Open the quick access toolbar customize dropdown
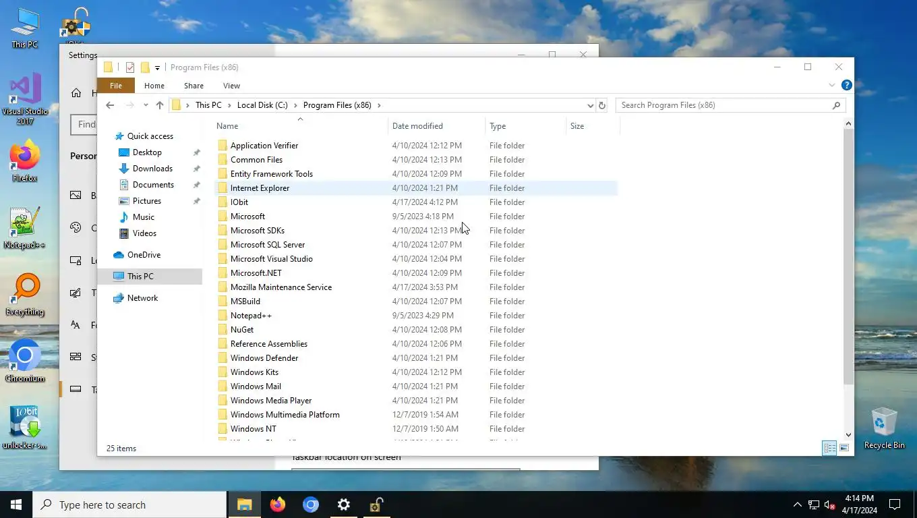 tap(157, 67)
